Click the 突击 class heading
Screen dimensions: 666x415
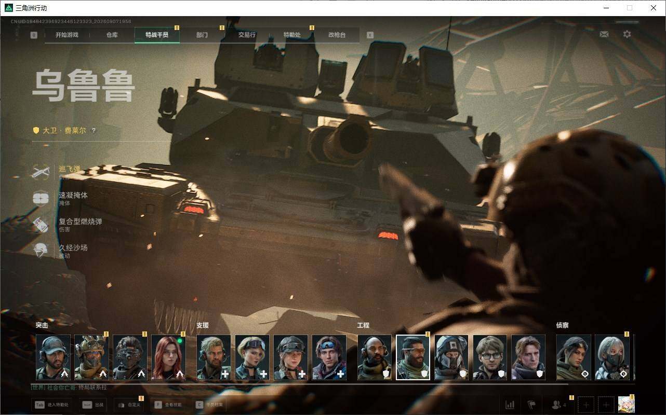42,325
